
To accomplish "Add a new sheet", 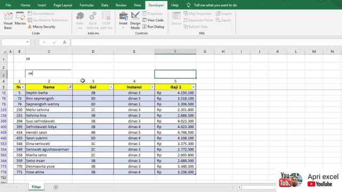I will click(56, 187).
